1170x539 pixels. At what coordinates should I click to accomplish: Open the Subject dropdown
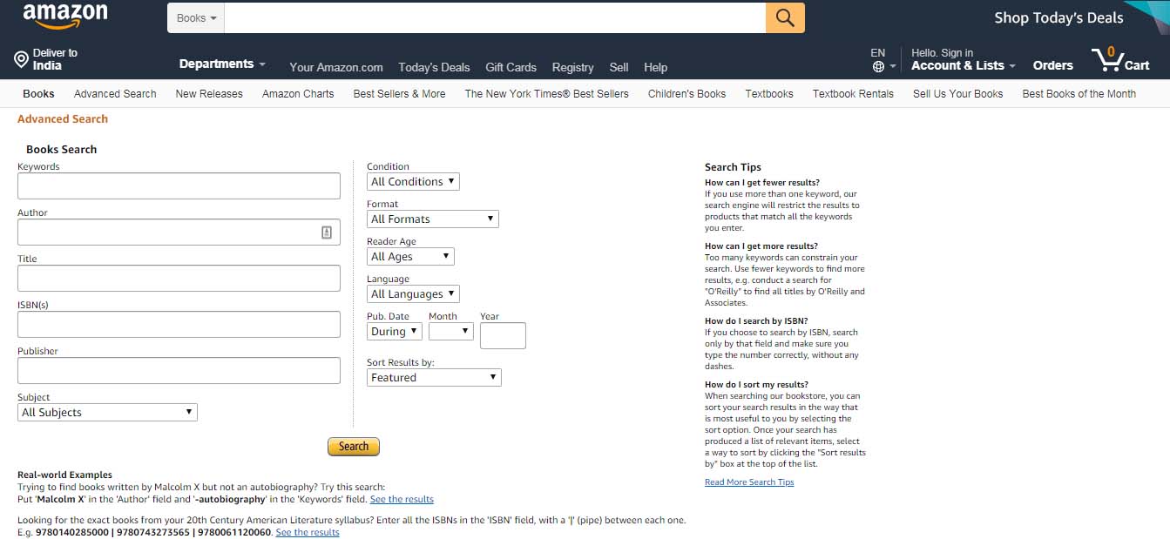[x=106, y=412]
